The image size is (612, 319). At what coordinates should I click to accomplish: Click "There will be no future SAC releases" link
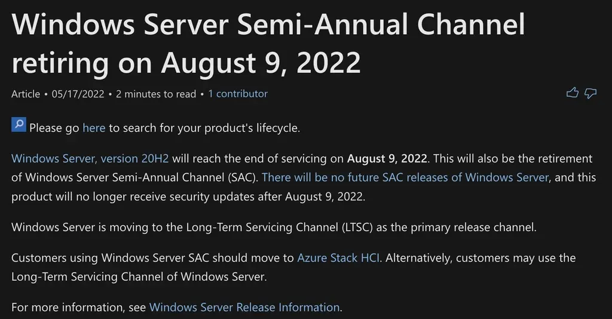(405, 177)
